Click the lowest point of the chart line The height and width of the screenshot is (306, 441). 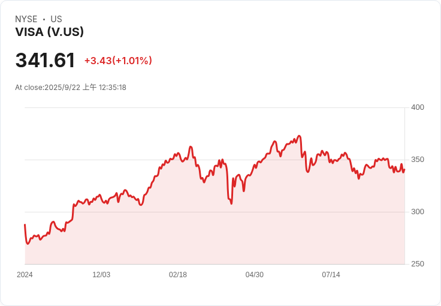[x=28, y=244]
